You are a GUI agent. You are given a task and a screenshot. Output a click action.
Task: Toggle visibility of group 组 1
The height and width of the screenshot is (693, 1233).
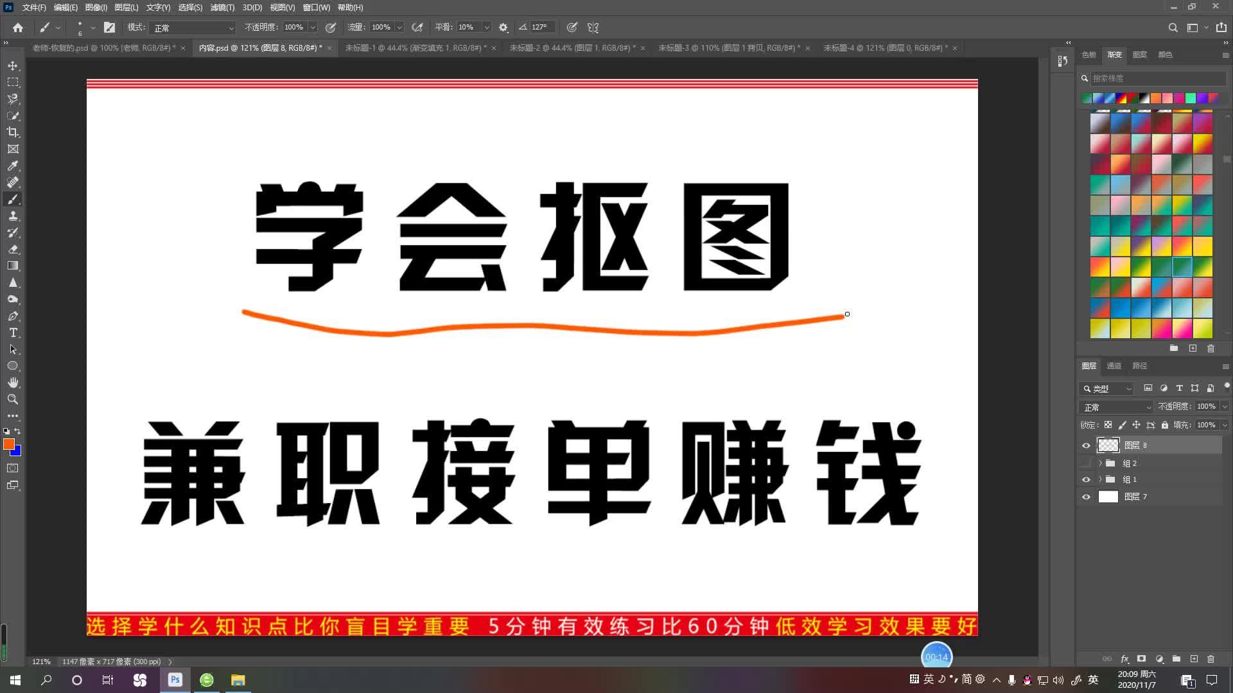1086,479
